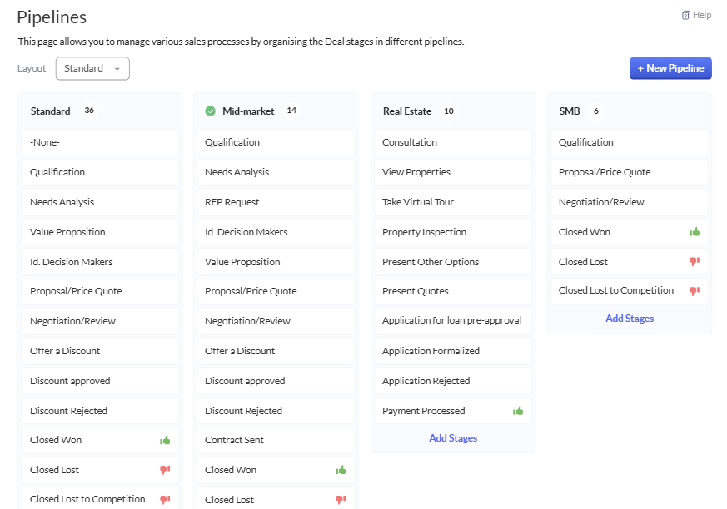Select Id. Decision Makers in Standard pipeline
727x509 pixels.
pyautogui.click(x=100, y=262)
